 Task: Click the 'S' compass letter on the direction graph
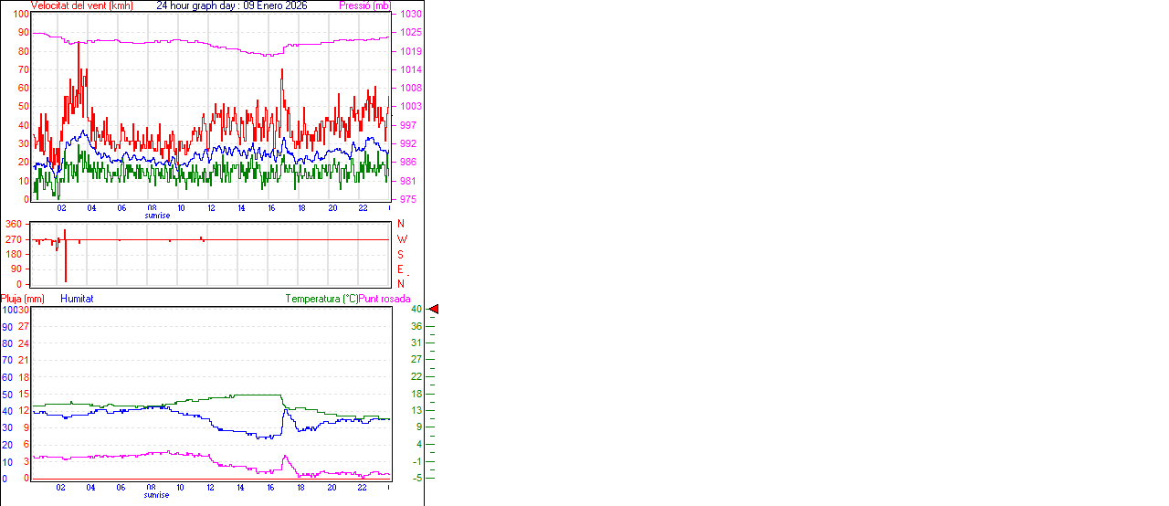coord(400,254)
